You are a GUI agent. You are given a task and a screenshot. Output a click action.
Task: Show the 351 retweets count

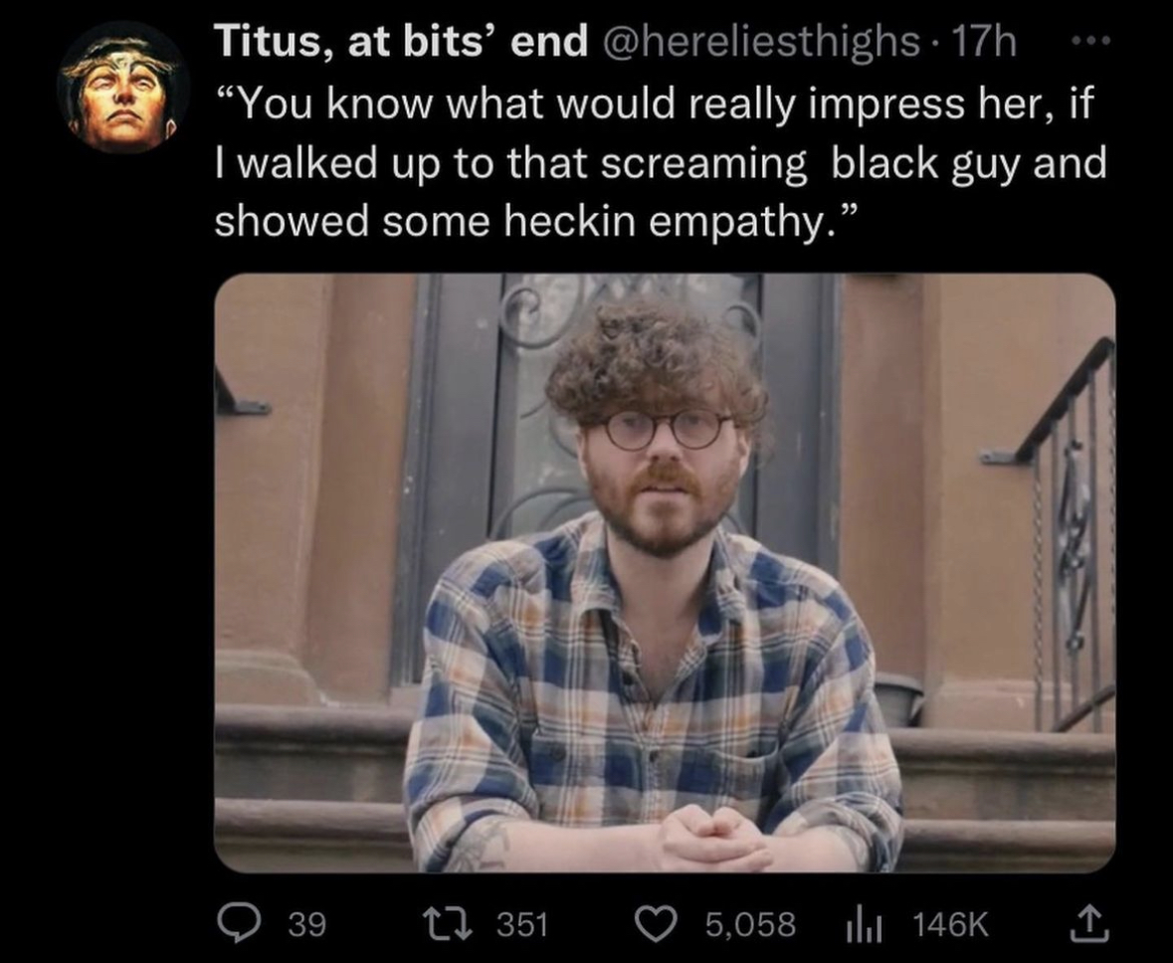tap(523, 925)
